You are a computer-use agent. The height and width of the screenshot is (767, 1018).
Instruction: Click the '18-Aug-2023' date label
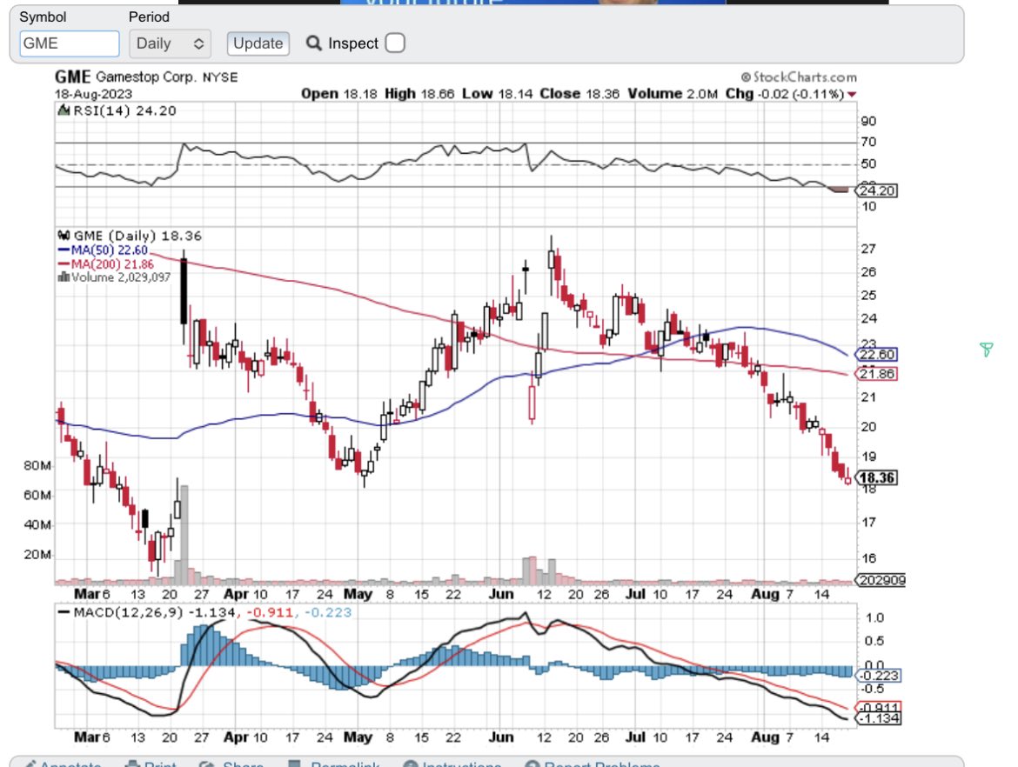click(93, 94)
